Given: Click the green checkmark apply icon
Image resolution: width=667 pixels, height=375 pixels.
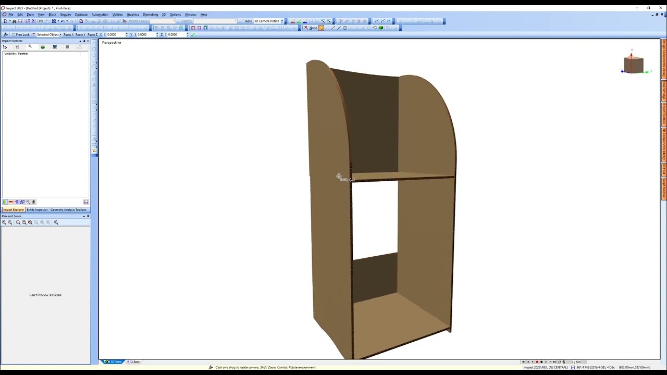Looking at the screenshot, I should tap(192, 34).
